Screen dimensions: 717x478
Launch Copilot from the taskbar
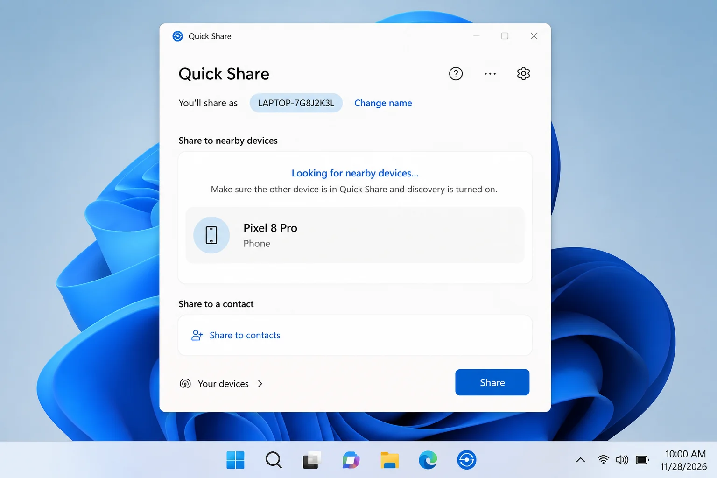[x=351, y=460]
